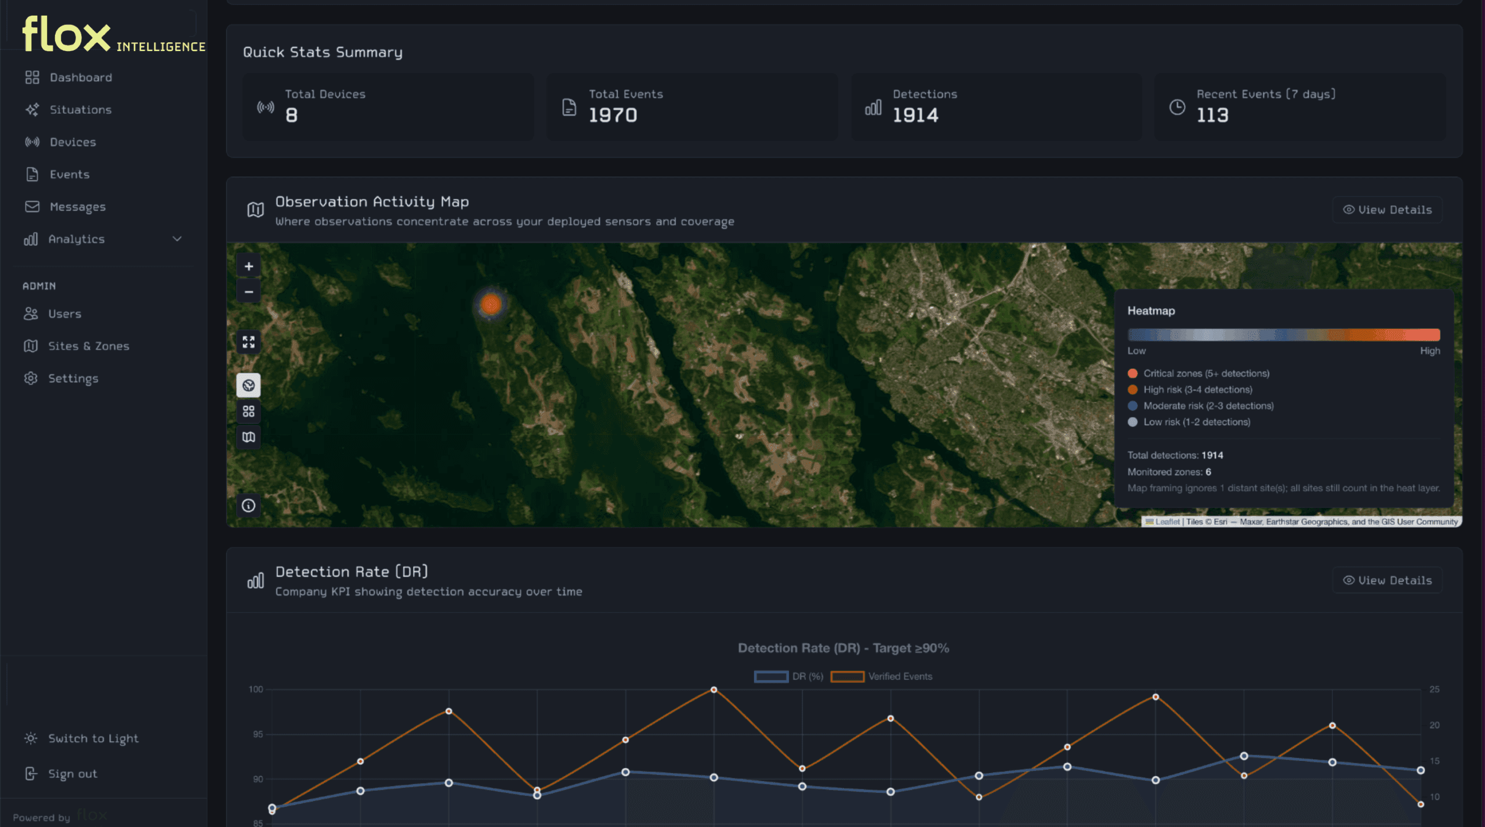Click the Total Devices broadcast icon

coord(266,107)
